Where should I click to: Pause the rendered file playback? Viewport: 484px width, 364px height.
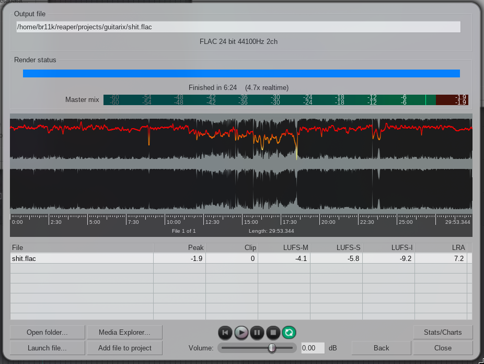click(257, 332)
